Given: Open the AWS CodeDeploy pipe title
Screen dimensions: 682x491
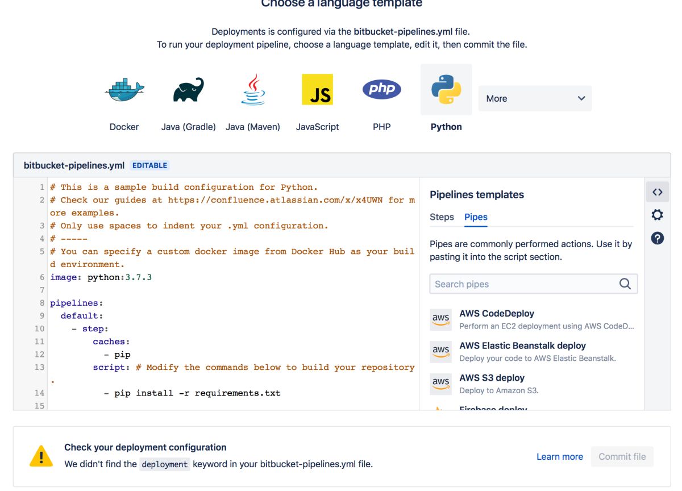Looking at the screenshot, I should (497, 313).
